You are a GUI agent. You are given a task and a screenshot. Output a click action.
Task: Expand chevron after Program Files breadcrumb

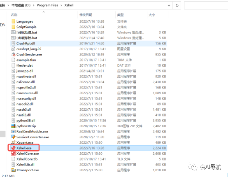[61, 5]
